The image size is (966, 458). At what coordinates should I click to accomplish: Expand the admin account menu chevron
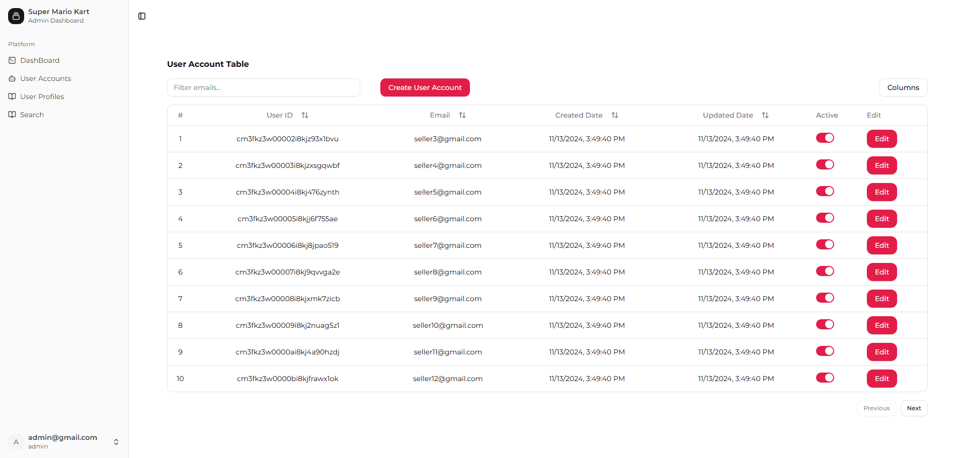[x=116, y=442]
